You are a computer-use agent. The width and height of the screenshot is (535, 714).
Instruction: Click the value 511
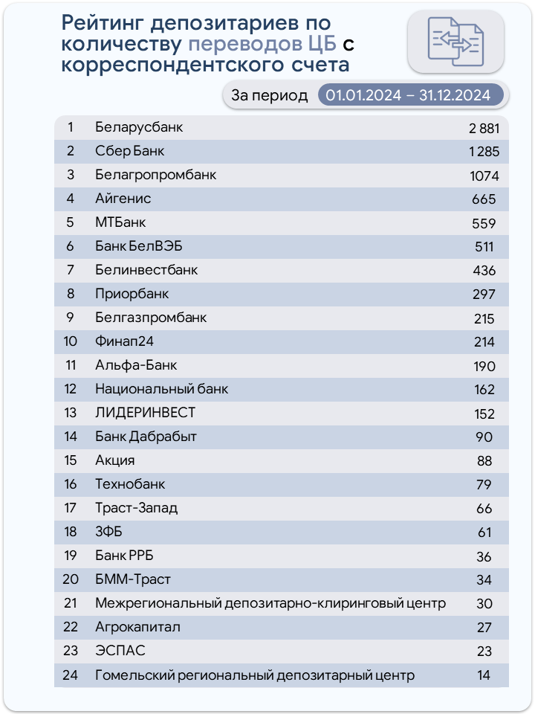(484, 247)
